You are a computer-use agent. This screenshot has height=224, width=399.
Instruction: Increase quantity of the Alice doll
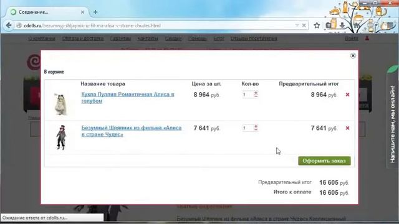(256, 93)
